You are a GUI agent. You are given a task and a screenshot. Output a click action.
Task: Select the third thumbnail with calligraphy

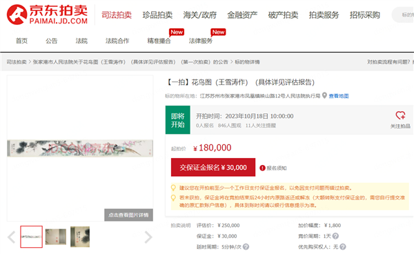pos(80,237)
